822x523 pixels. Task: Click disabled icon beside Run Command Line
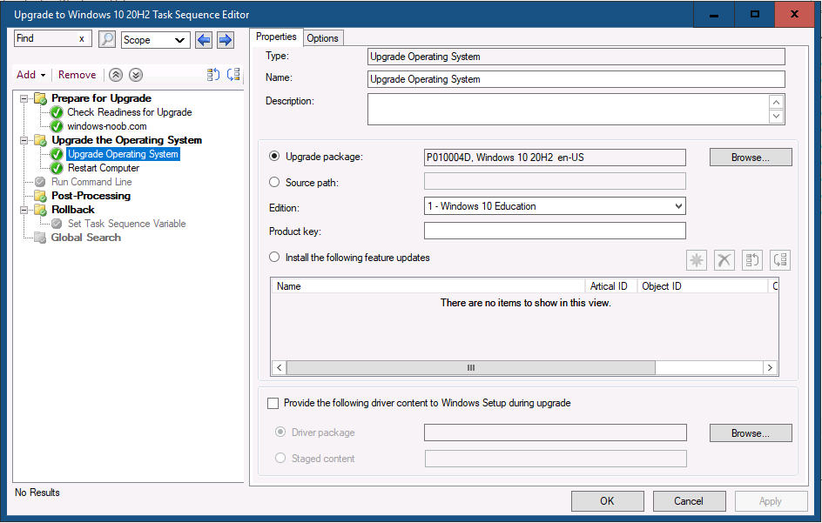click(40, 182)
